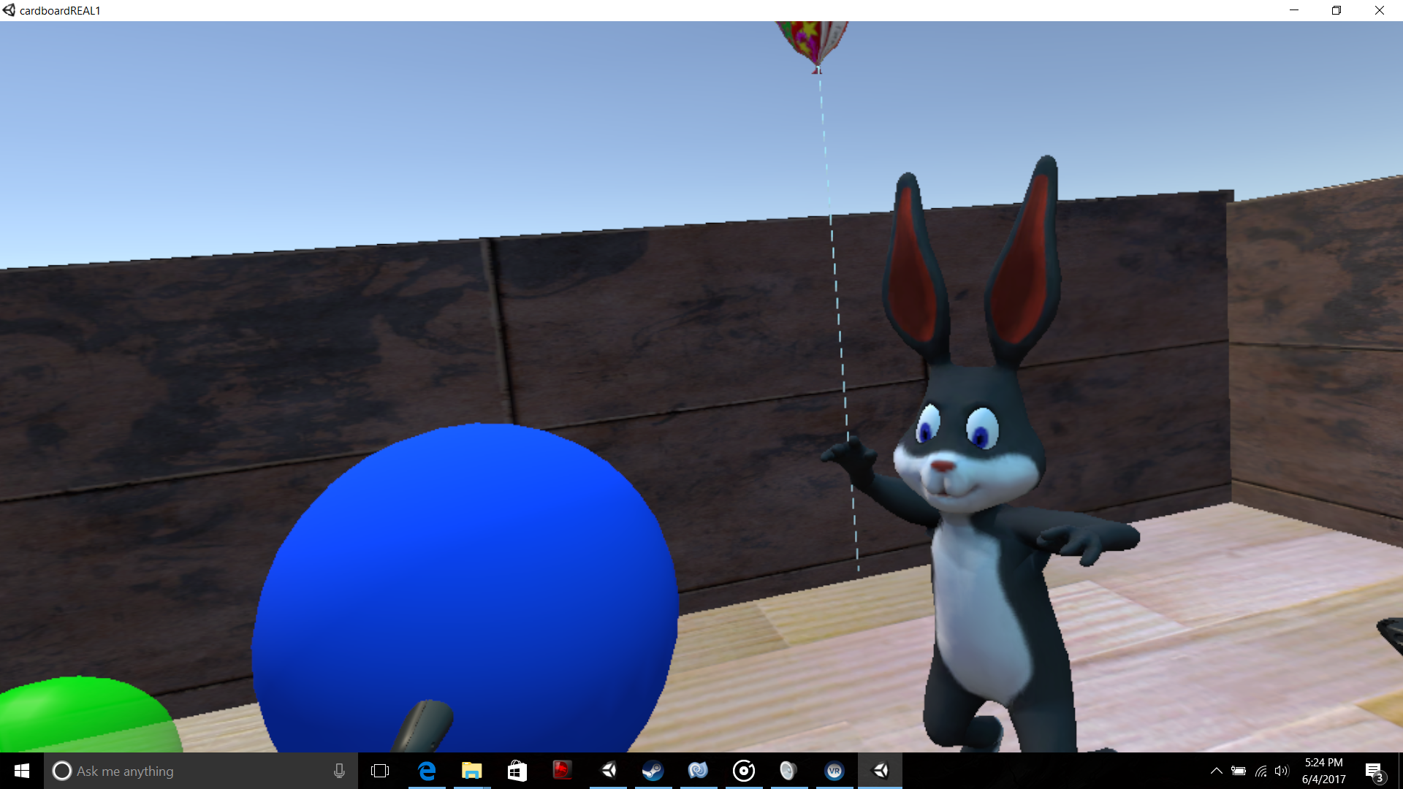The image size is (1403, 789).
Task: Open Task View from the taskbar
Action: (380, 771)
